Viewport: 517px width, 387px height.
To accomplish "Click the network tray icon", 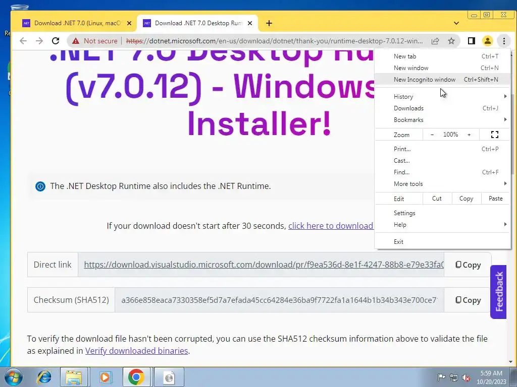I will [x=454, y=377].
